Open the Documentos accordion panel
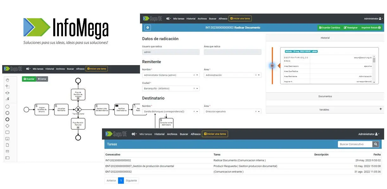This screenshot has height=189, width=387. [x=325, y=96]
